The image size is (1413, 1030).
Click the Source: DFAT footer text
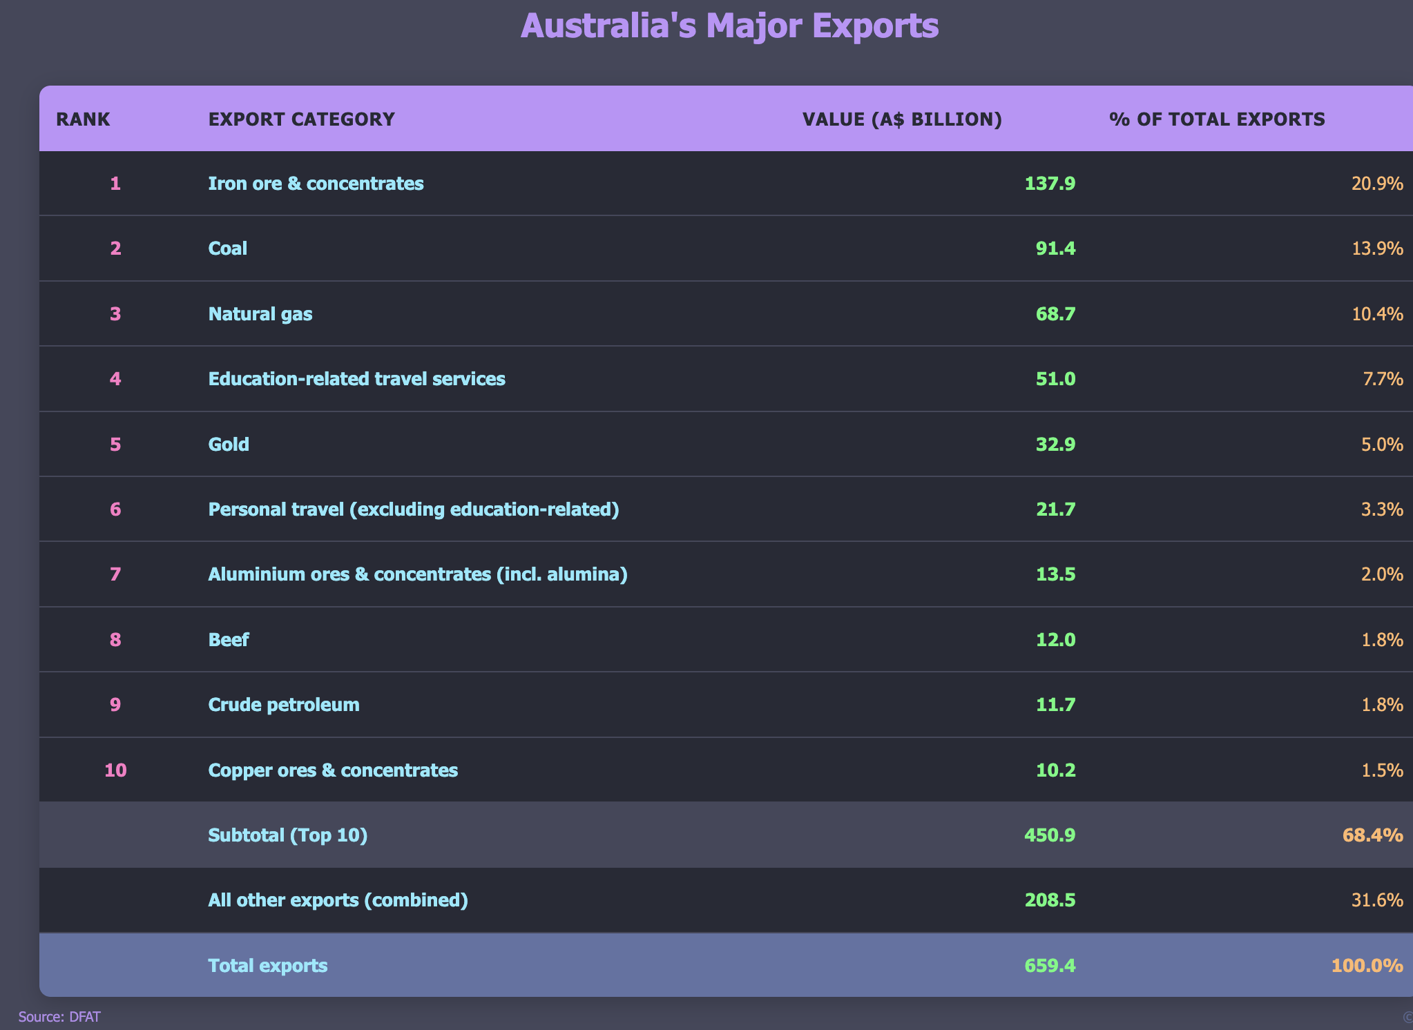click(x=59, y=1017)
